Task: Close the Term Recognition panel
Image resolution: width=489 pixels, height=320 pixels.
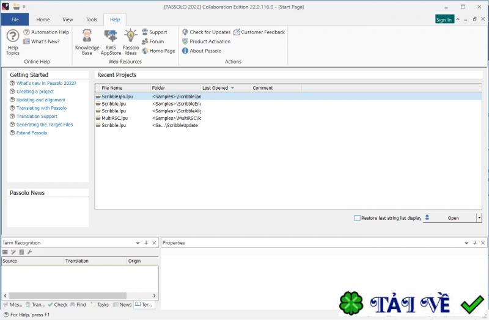Action: point(154,242)
